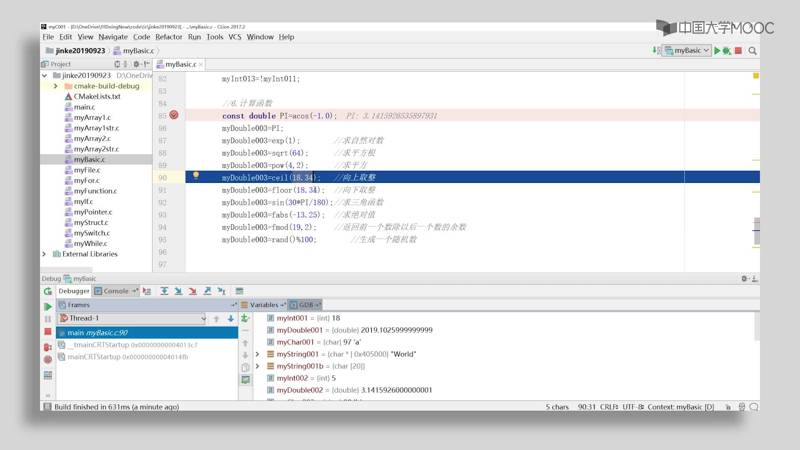Start debugging with the green bug icon

[727, 50]
